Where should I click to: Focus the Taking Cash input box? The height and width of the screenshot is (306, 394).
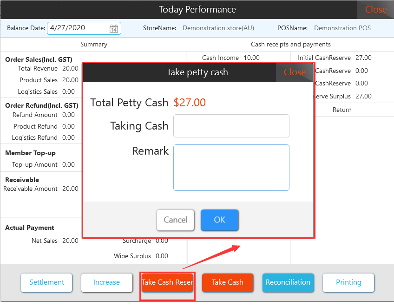click(231, 126)
